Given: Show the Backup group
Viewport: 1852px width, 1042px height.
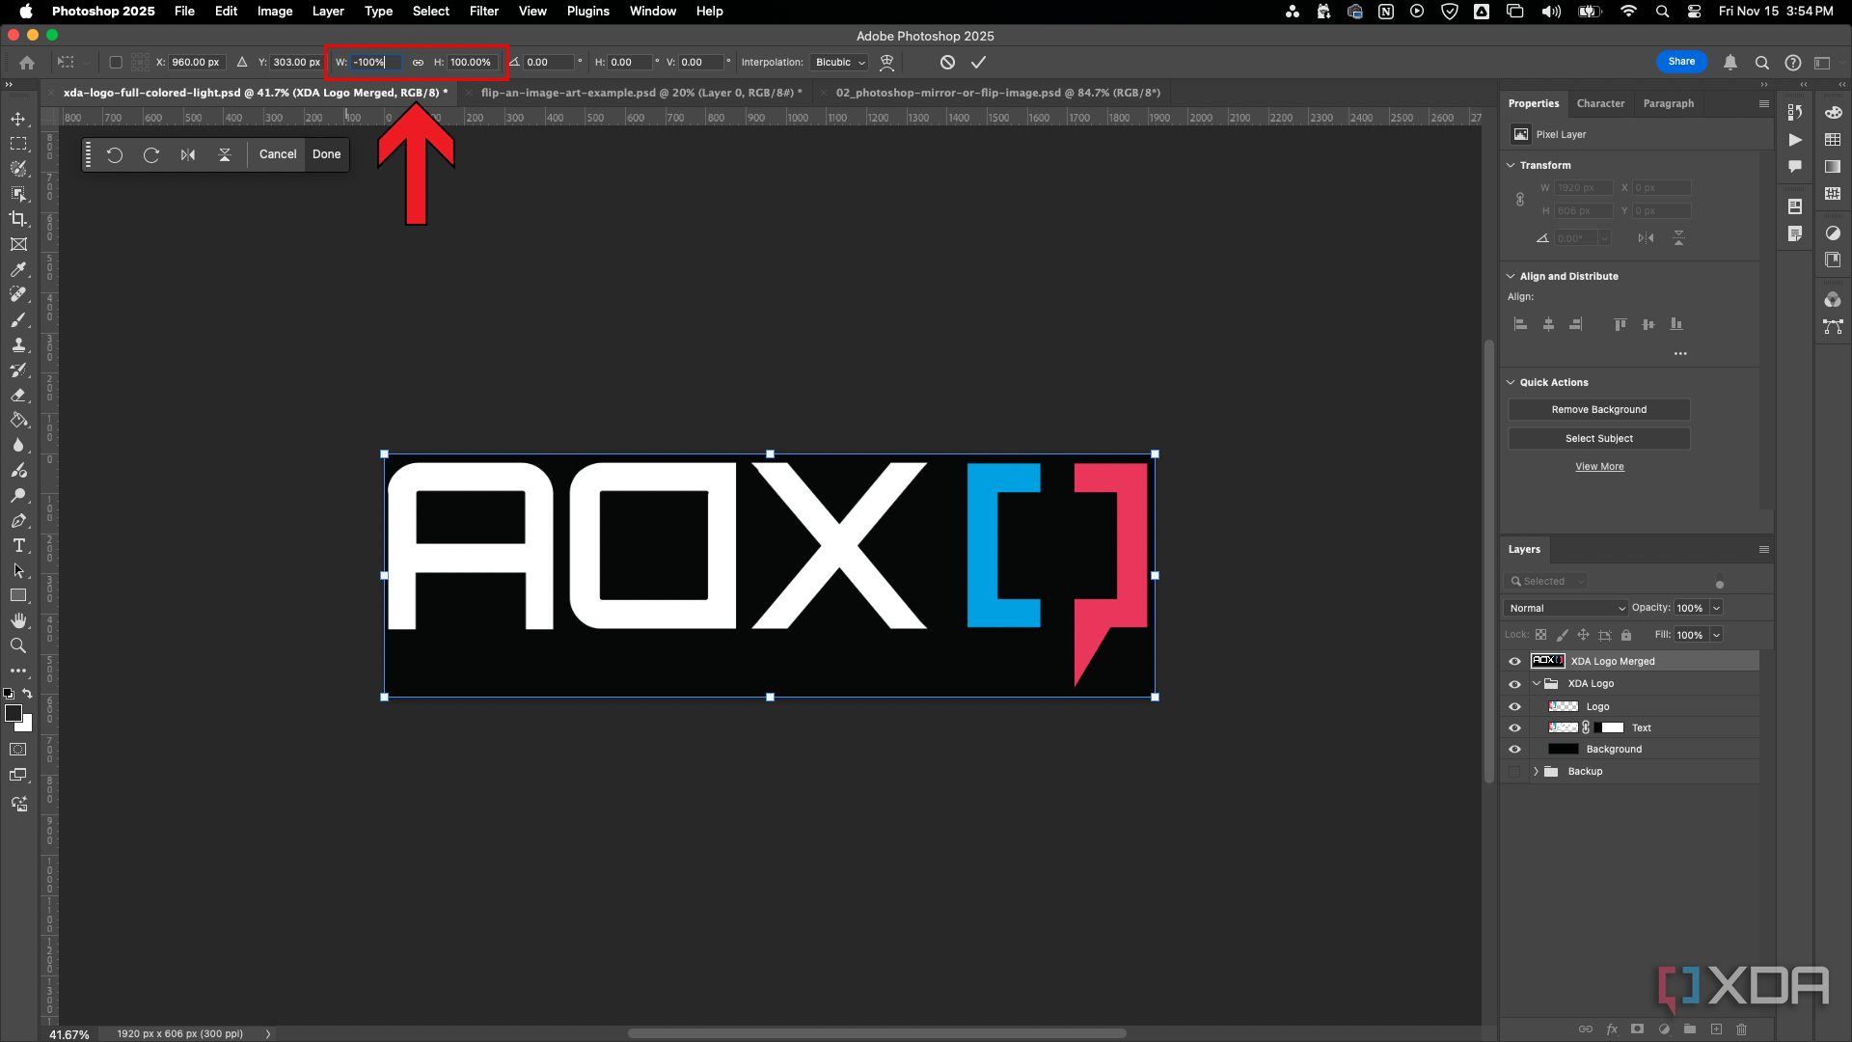Looking at the screenshot, I should pos(1514,771).
